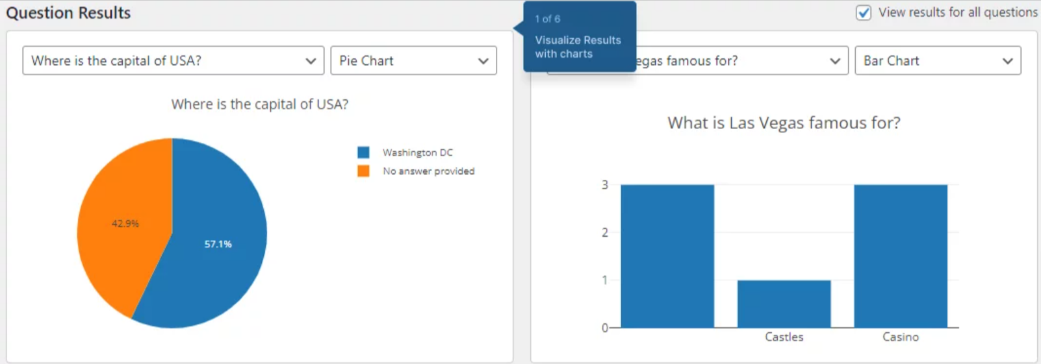Click the Visualize Results with charts tooltip
Image resolution: width=1041 pixels, height=364 pixels.
tap(578, 38)
